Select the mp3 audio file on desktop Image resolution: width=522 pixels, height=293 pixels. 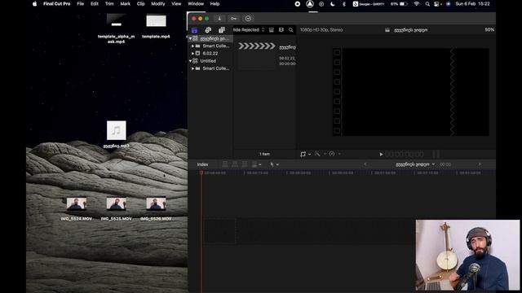[x=116, y=134]
